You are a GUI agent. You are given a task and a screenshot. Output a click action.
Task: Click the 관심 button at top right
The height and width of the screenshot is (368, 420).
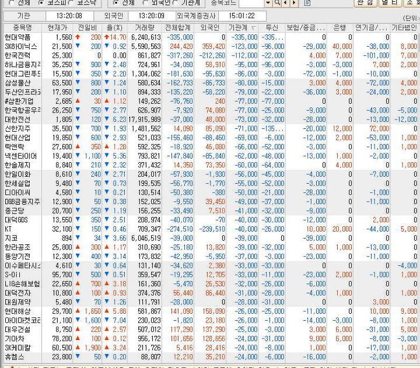pyautogui.click(x=365, y=3)
